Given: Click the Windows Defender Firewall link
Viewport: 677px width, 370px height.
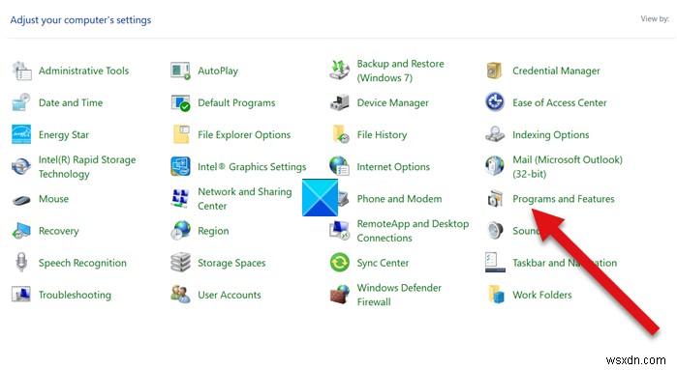Looking at the screenshot, I should point(399,295).
